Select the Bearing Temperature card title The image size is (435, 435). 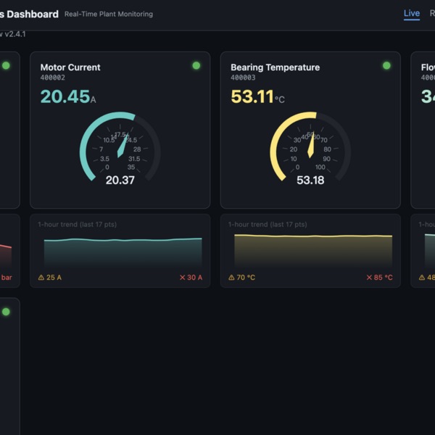(x=275, y=67)
